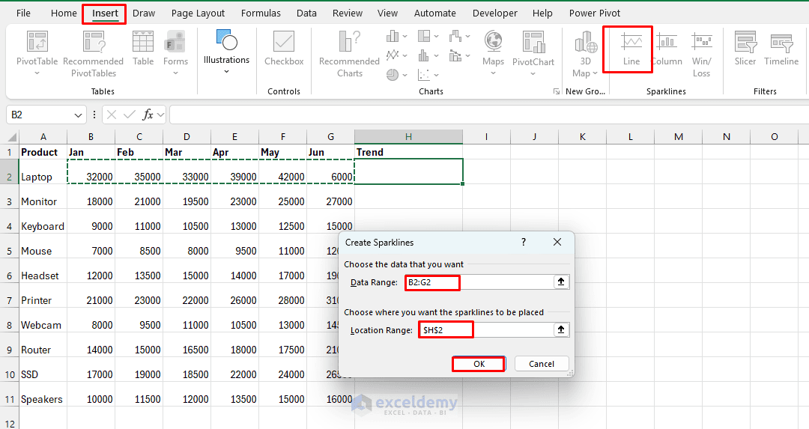Open the Developer tab

(495, 13)
